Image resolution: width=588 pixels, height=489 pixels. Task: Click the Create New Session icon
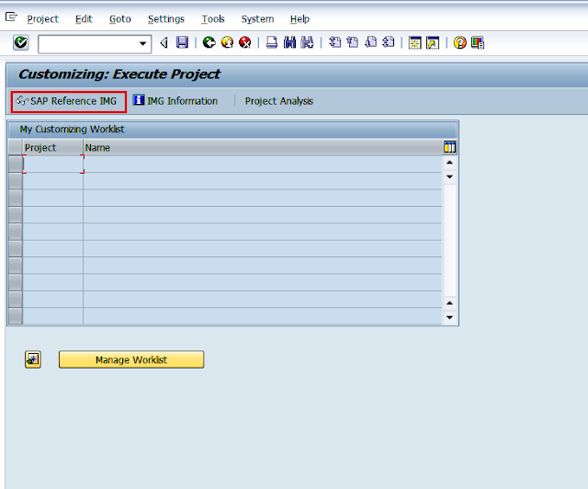coord(414,43)
